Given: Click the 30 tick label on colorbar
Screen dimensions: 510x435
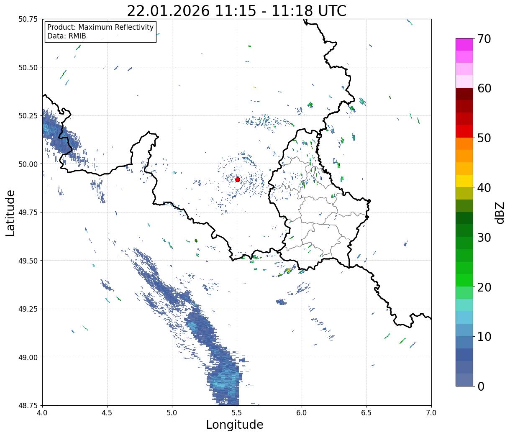Looking at the screenshot, I should pyautogui.click(x=484, y=237).
